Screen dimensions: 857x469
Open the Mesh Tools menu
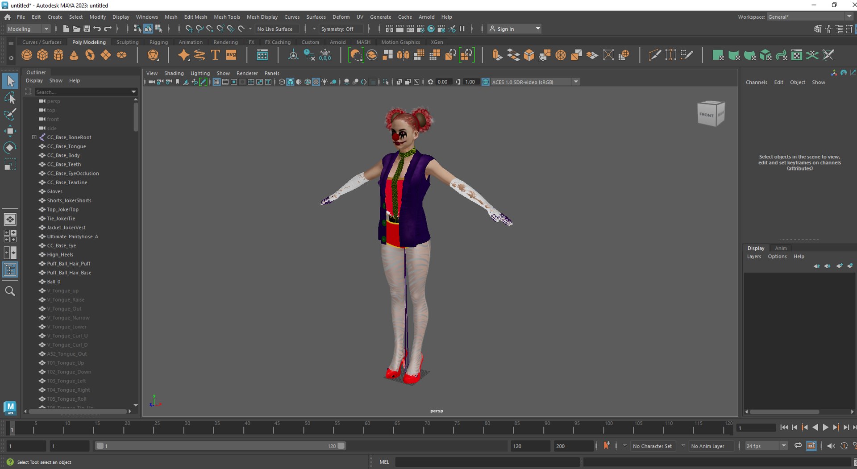227,17
